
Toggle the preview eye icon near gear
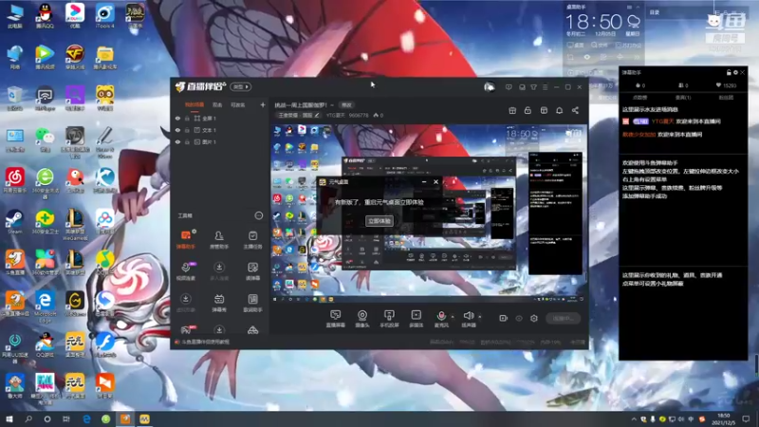click(x=518, y=318)
